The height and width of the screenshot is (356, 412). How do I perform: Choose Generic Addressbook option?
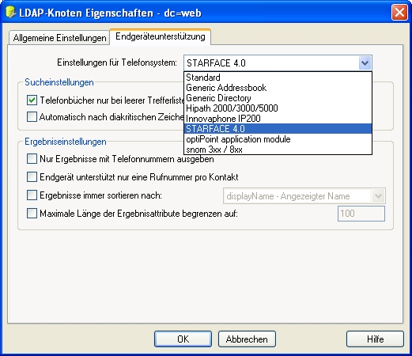[x=278, y=88]
